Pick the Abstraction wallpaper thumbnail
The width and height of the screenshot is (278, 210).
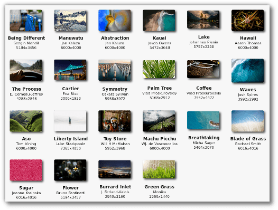point(115,21)
